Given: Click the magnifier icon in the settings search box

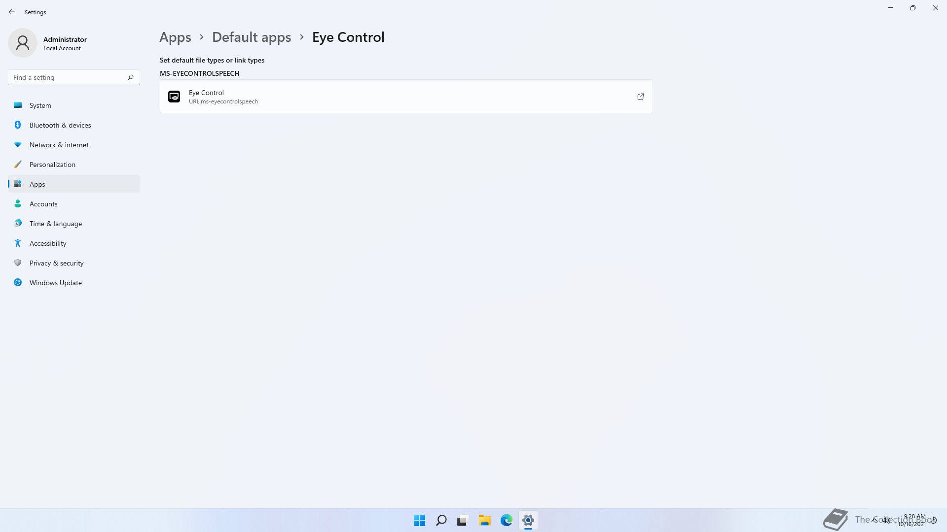Looking at the screenshot, I should click(x=131, y=77).
